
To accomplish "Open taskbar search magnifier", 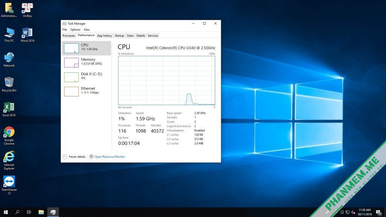I will [17, 212].
